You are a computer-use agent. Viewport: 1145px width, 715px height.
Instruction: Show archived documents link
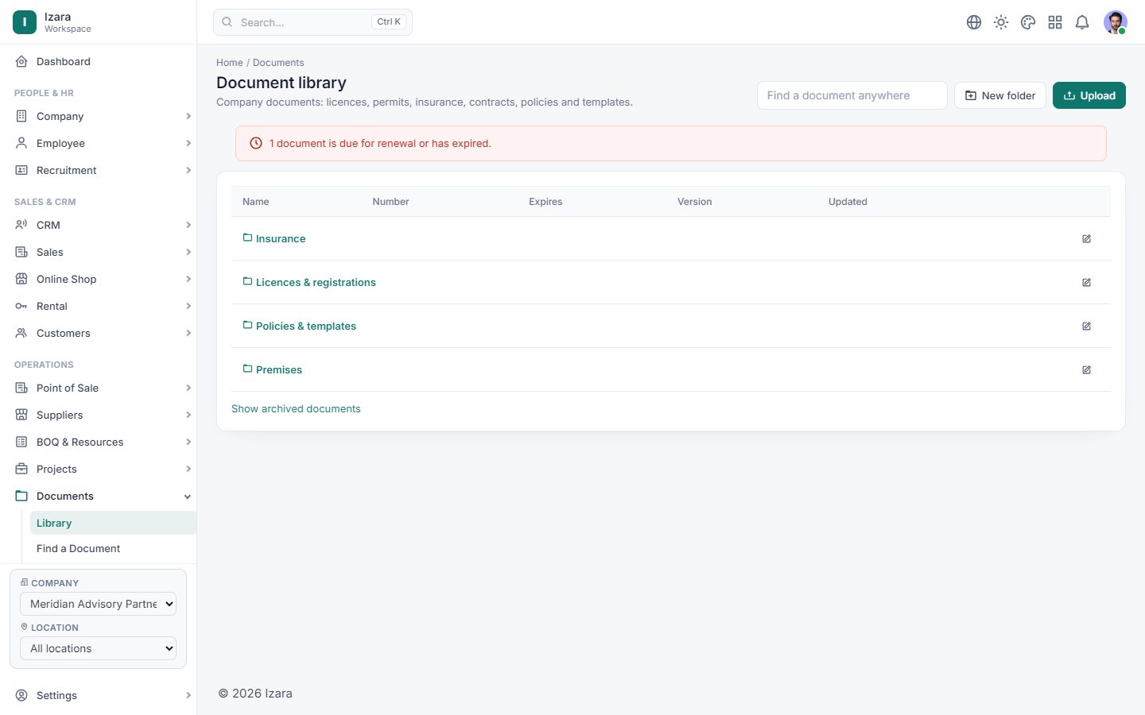tap(296, 408)
